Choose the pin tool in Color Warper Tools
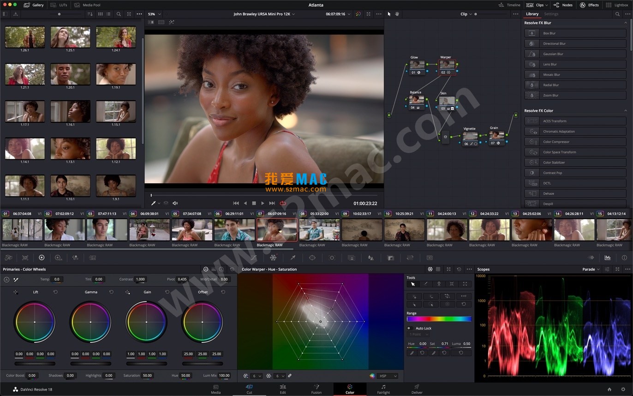Screen dimensions: 633x396 coord(439,284)
